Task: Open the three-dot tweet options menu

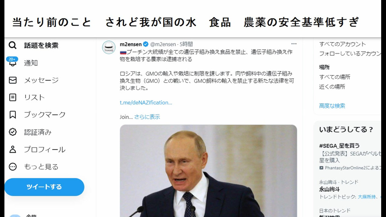Action: pyautogui.click(x=294, y=44)
